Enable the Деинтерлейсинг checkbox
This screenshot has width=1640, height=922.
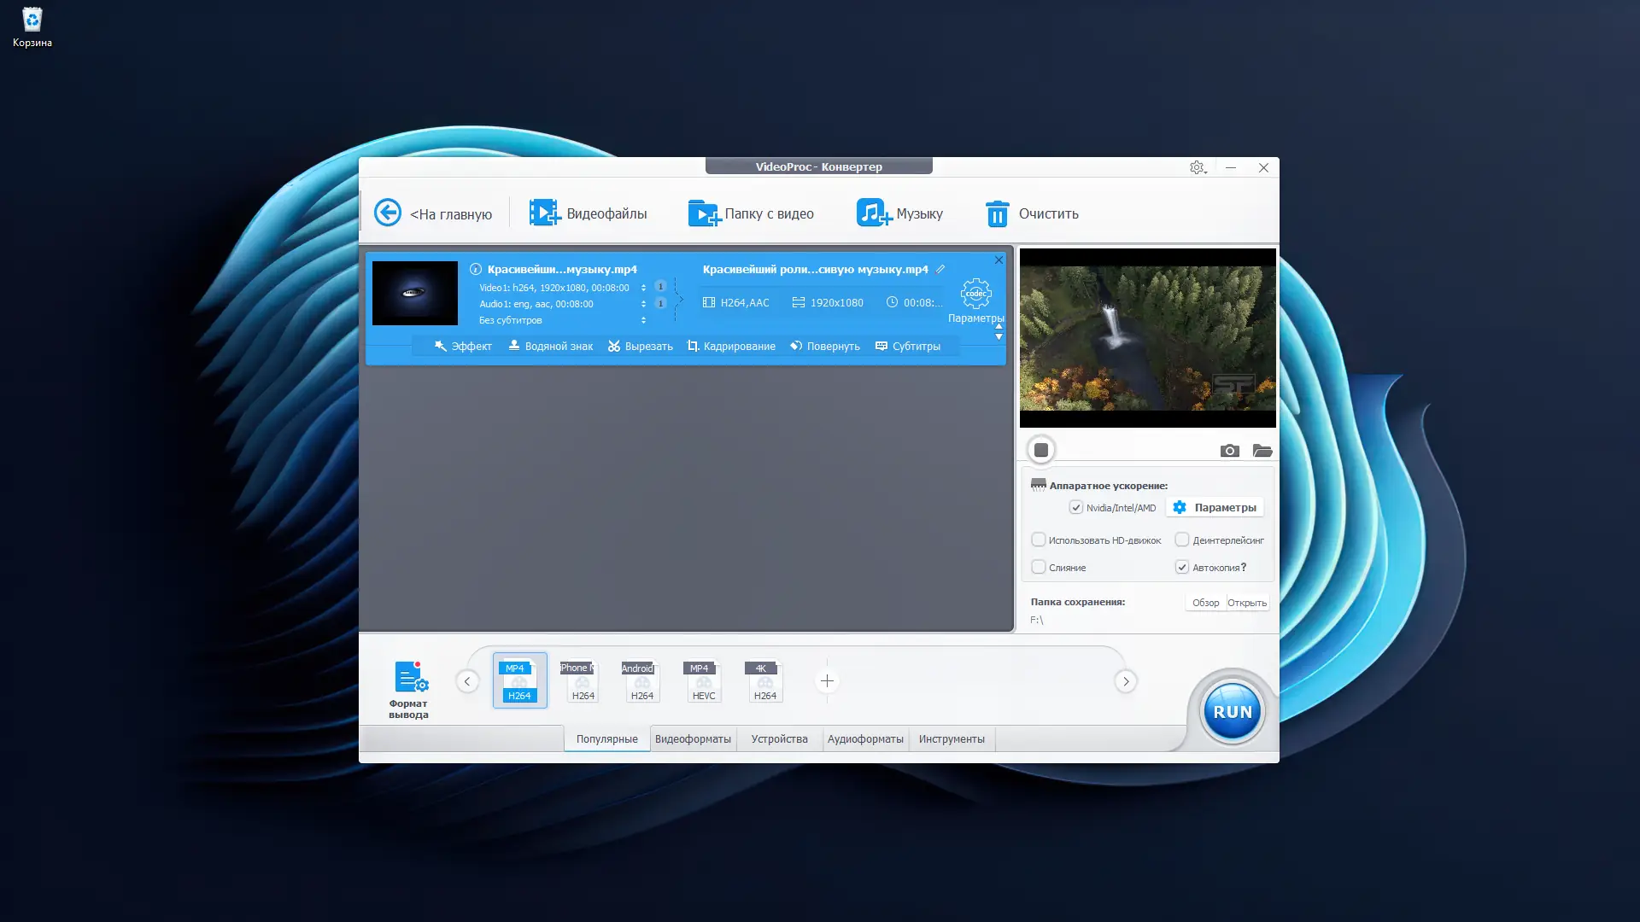1182,540
